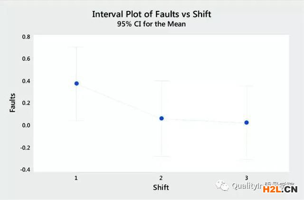Click the x-axis tick label '1'

(76, 178)
